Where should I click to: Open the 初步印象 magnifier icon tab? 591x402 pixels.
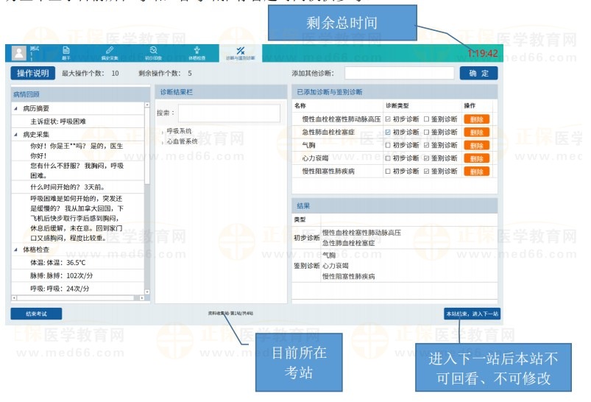pyautogui.click(x=153, y=53)
